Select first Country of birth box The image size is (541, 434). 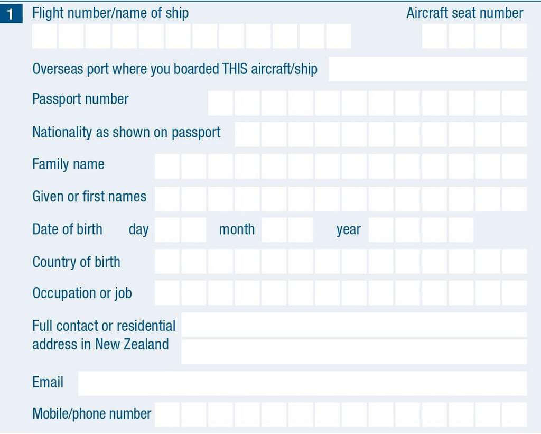pos(167,261)
